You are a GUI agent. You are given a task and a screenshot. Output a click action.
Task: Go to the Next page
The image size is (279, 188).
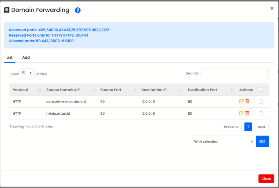click(261, 127)
